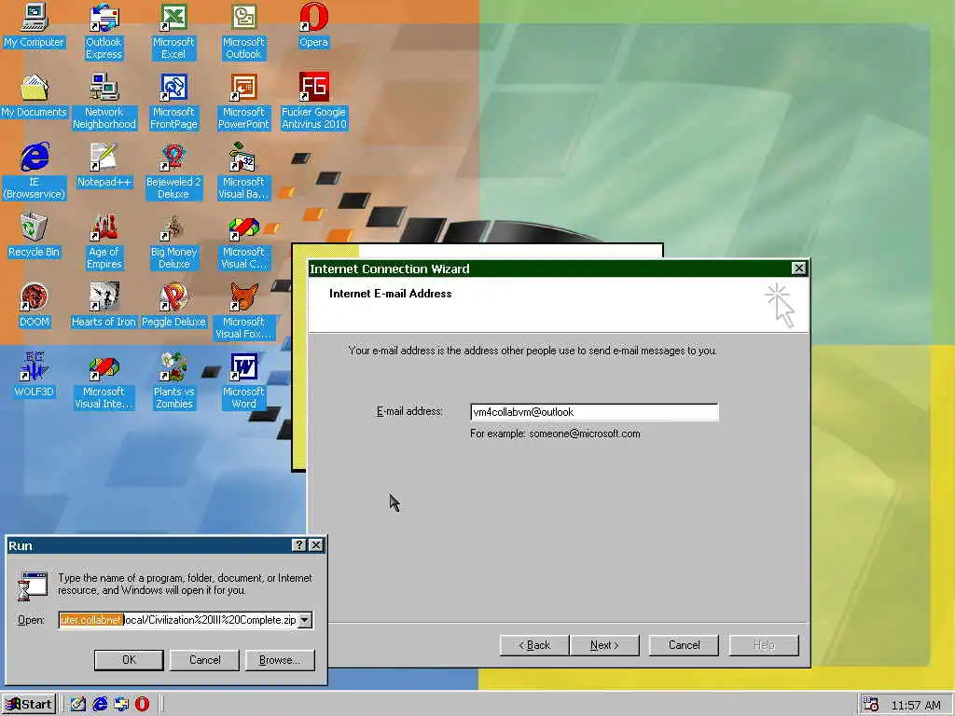Expand the Run dialog Open dropdown
This screenshot has height=716, width=955.
[305, 620]
